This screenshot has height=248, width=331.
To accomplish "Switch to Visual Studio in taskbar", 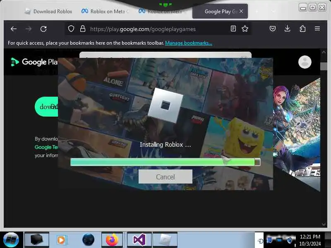I will pos(139,240).
